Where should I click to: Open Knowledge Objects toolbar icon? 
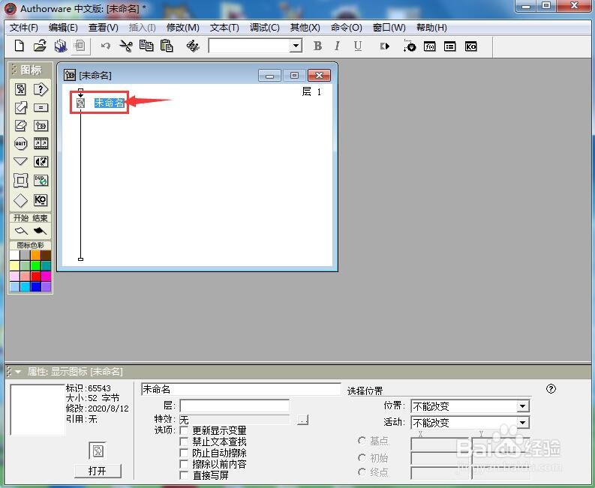(x=470, y=46)
